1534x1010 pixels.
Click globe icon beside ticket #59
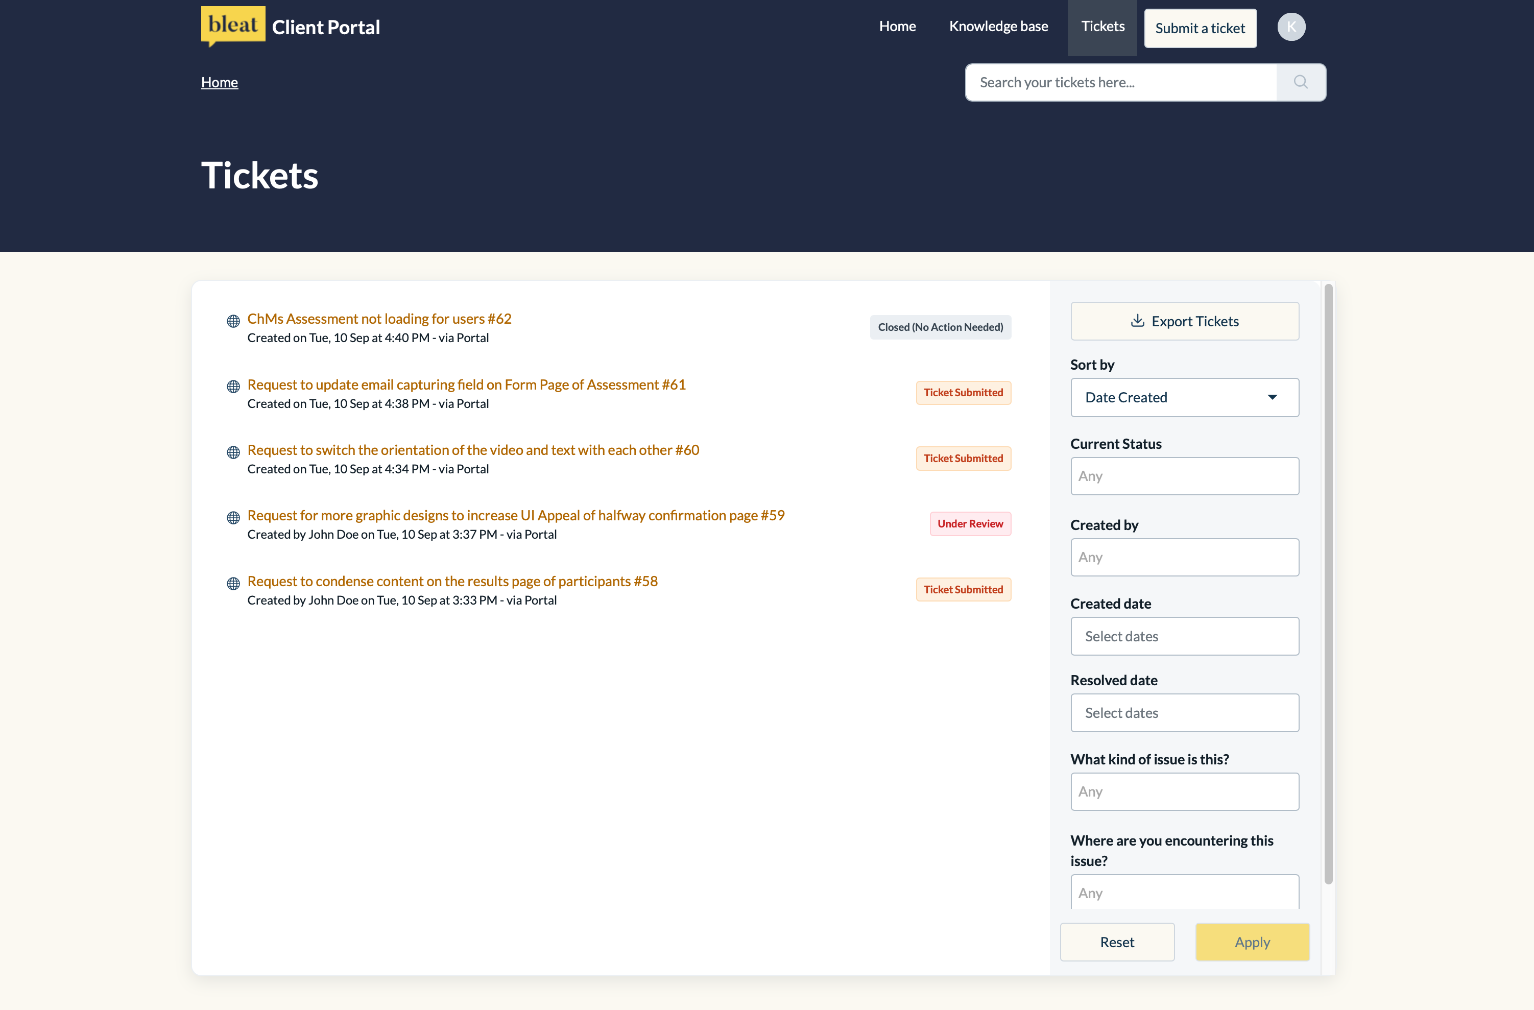coord(233,518)
